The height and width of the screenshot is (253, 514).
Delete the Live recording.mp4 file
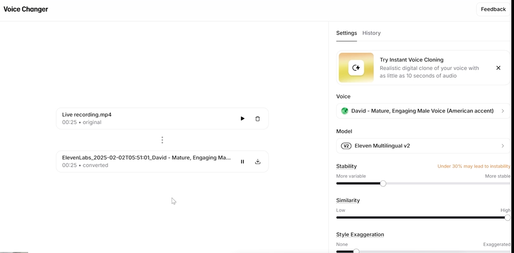[258, 119]
